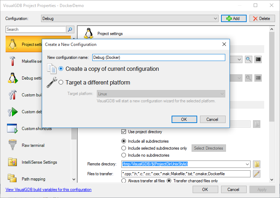Toggle Use project directory checkbox
The image size is (280, 198).
(x=124, y=132)
